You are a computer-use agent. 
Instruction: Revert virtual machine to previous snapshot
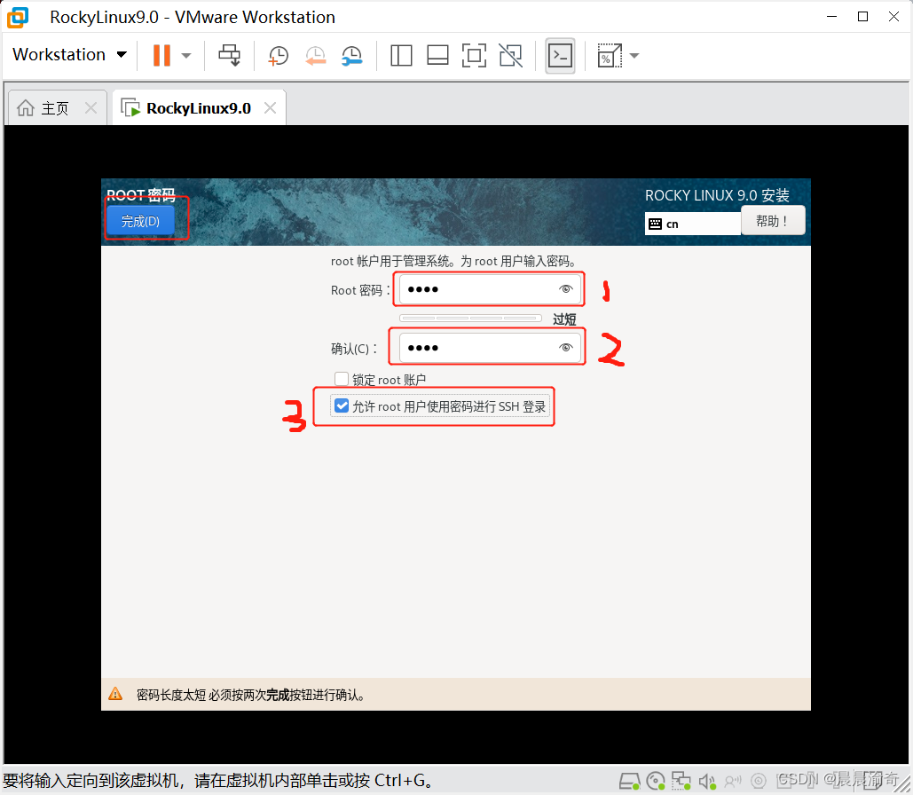coord(315,56)
